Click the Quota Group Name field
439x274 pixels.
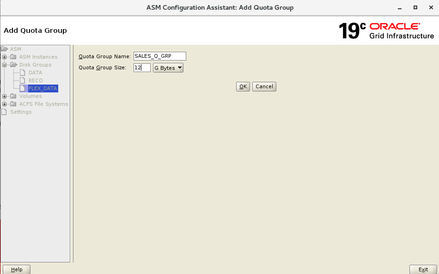click(160, 56)
